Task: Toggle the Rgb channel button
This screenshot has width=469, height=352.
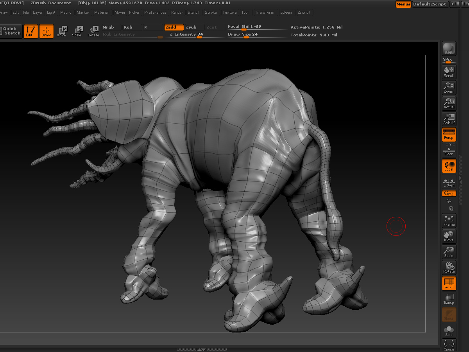Action: pos(132,27)
